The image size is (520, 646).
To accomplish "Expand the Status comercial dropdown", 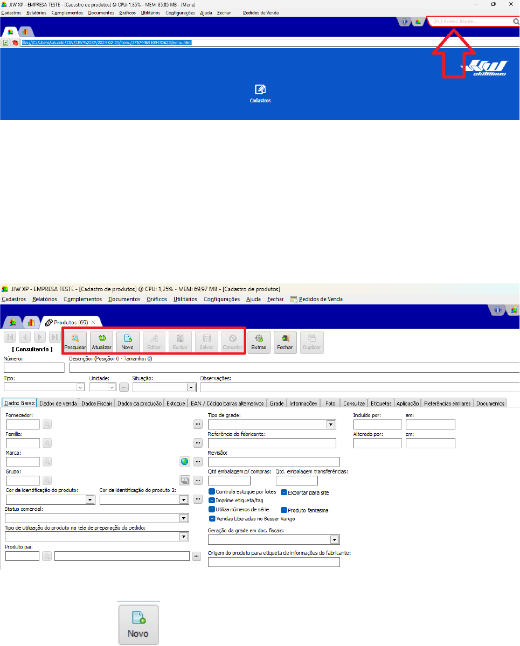I will pyautogui.click(x=184, y=518).
